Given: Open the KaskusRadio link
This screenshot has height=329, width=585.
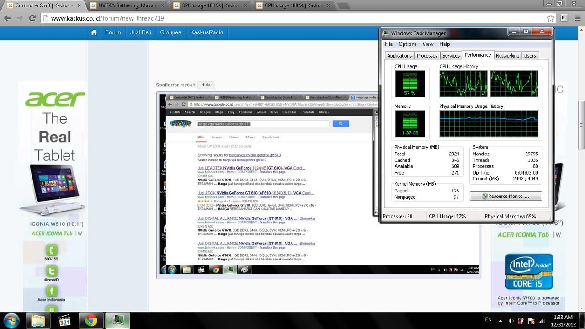Looking at the screenshot, I should click(207, 32).
